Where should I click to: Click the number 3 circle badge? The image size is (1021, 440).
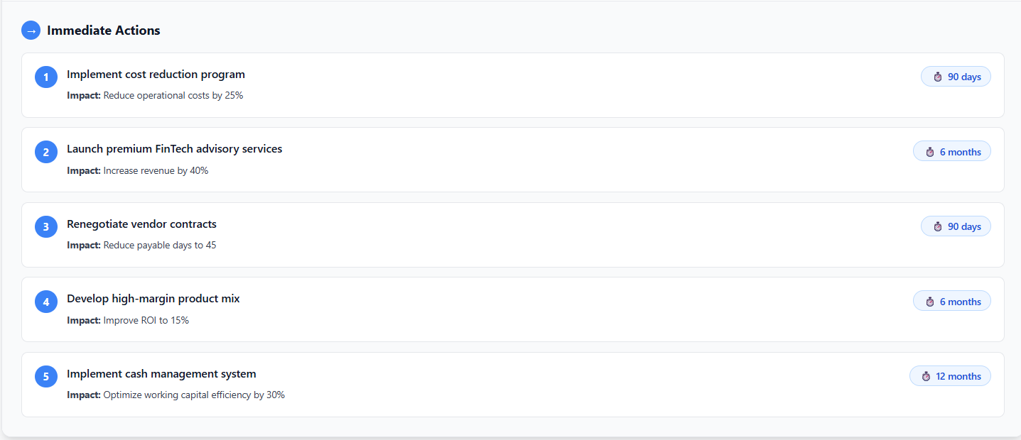46,227
